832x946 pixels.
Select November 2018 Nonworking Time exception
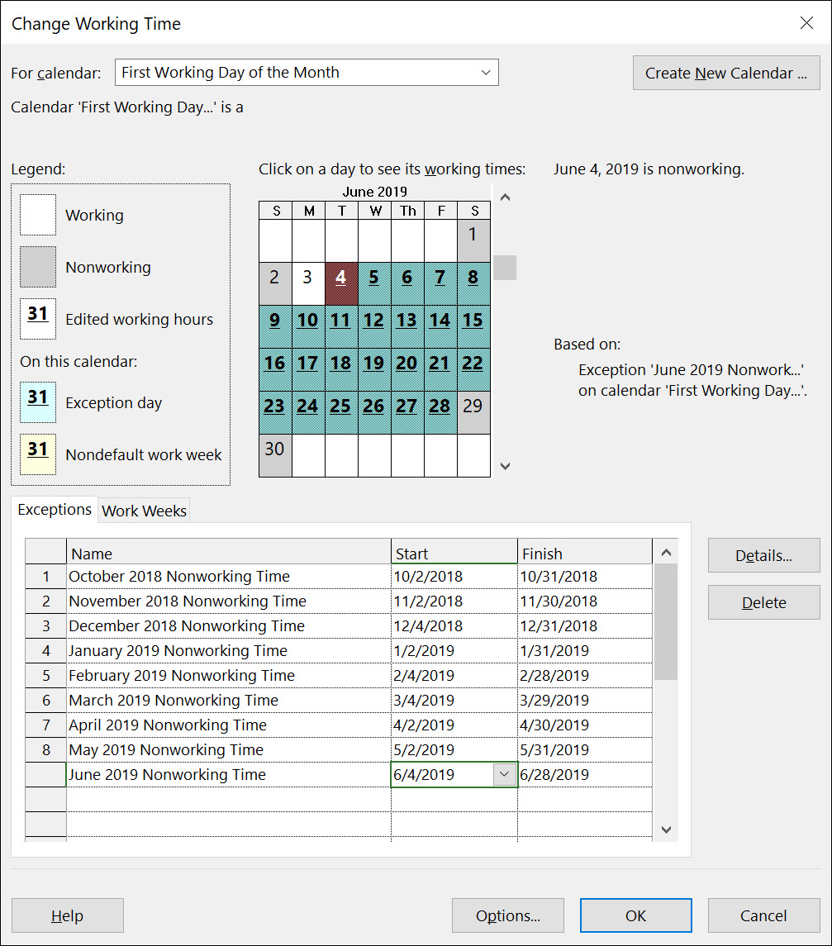(x=229, y=601)
